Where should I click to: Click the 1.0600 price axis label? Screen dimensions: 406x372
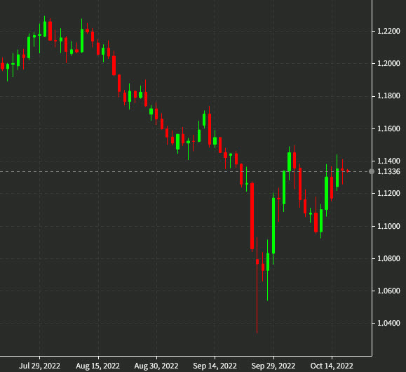pos(388,291)
